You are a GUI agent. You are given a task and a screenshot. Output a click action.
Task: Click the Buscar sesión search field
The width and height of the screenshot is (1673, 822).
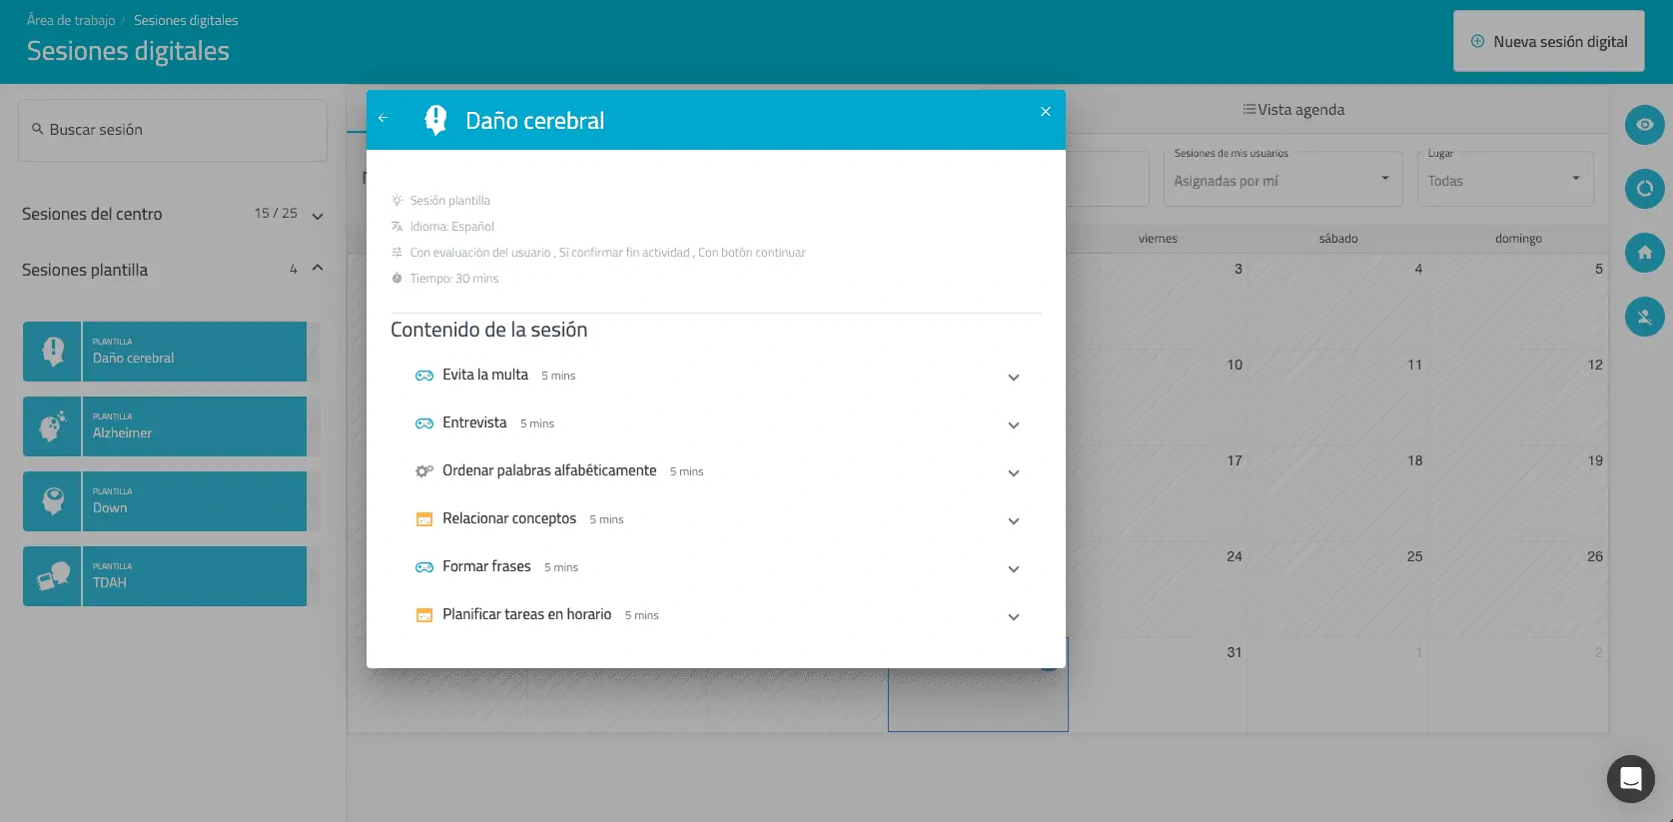click(x=173, y=130)
